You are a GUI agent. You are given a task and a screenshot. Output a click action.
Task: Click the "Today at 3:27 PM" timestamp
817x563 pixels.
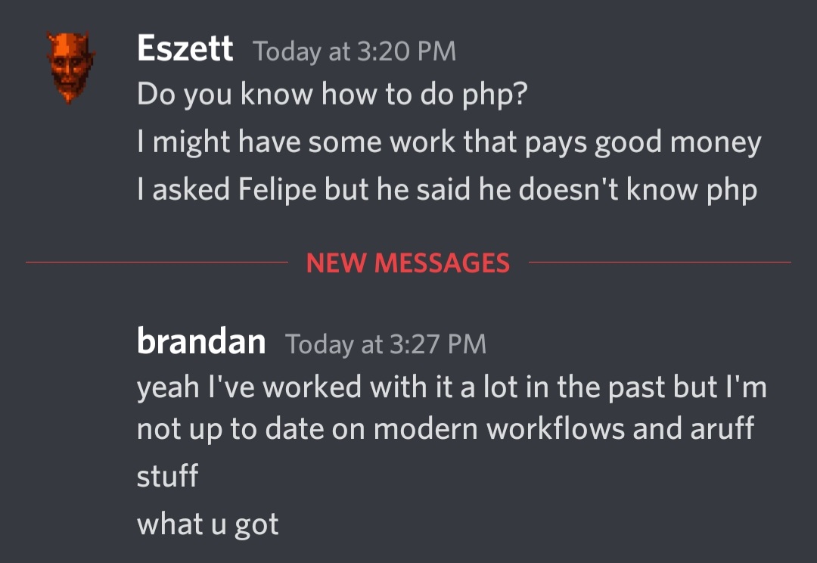point(386,344)
